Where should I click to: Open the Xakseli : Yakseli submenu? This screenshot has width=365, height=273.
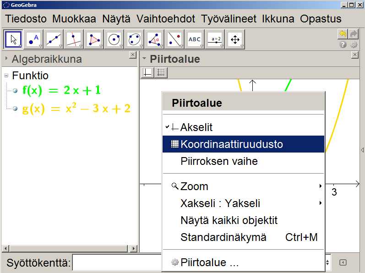(243, 203)
